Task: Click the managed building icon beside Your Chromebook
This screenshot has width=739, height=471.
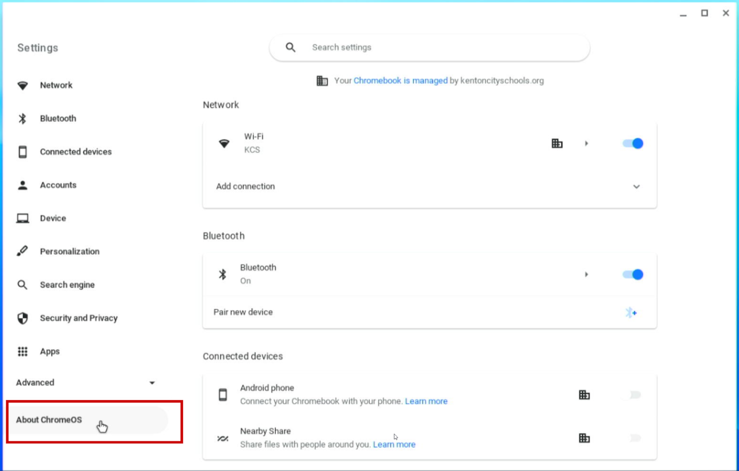Action: pyautogui.click(x=322, y=81)
